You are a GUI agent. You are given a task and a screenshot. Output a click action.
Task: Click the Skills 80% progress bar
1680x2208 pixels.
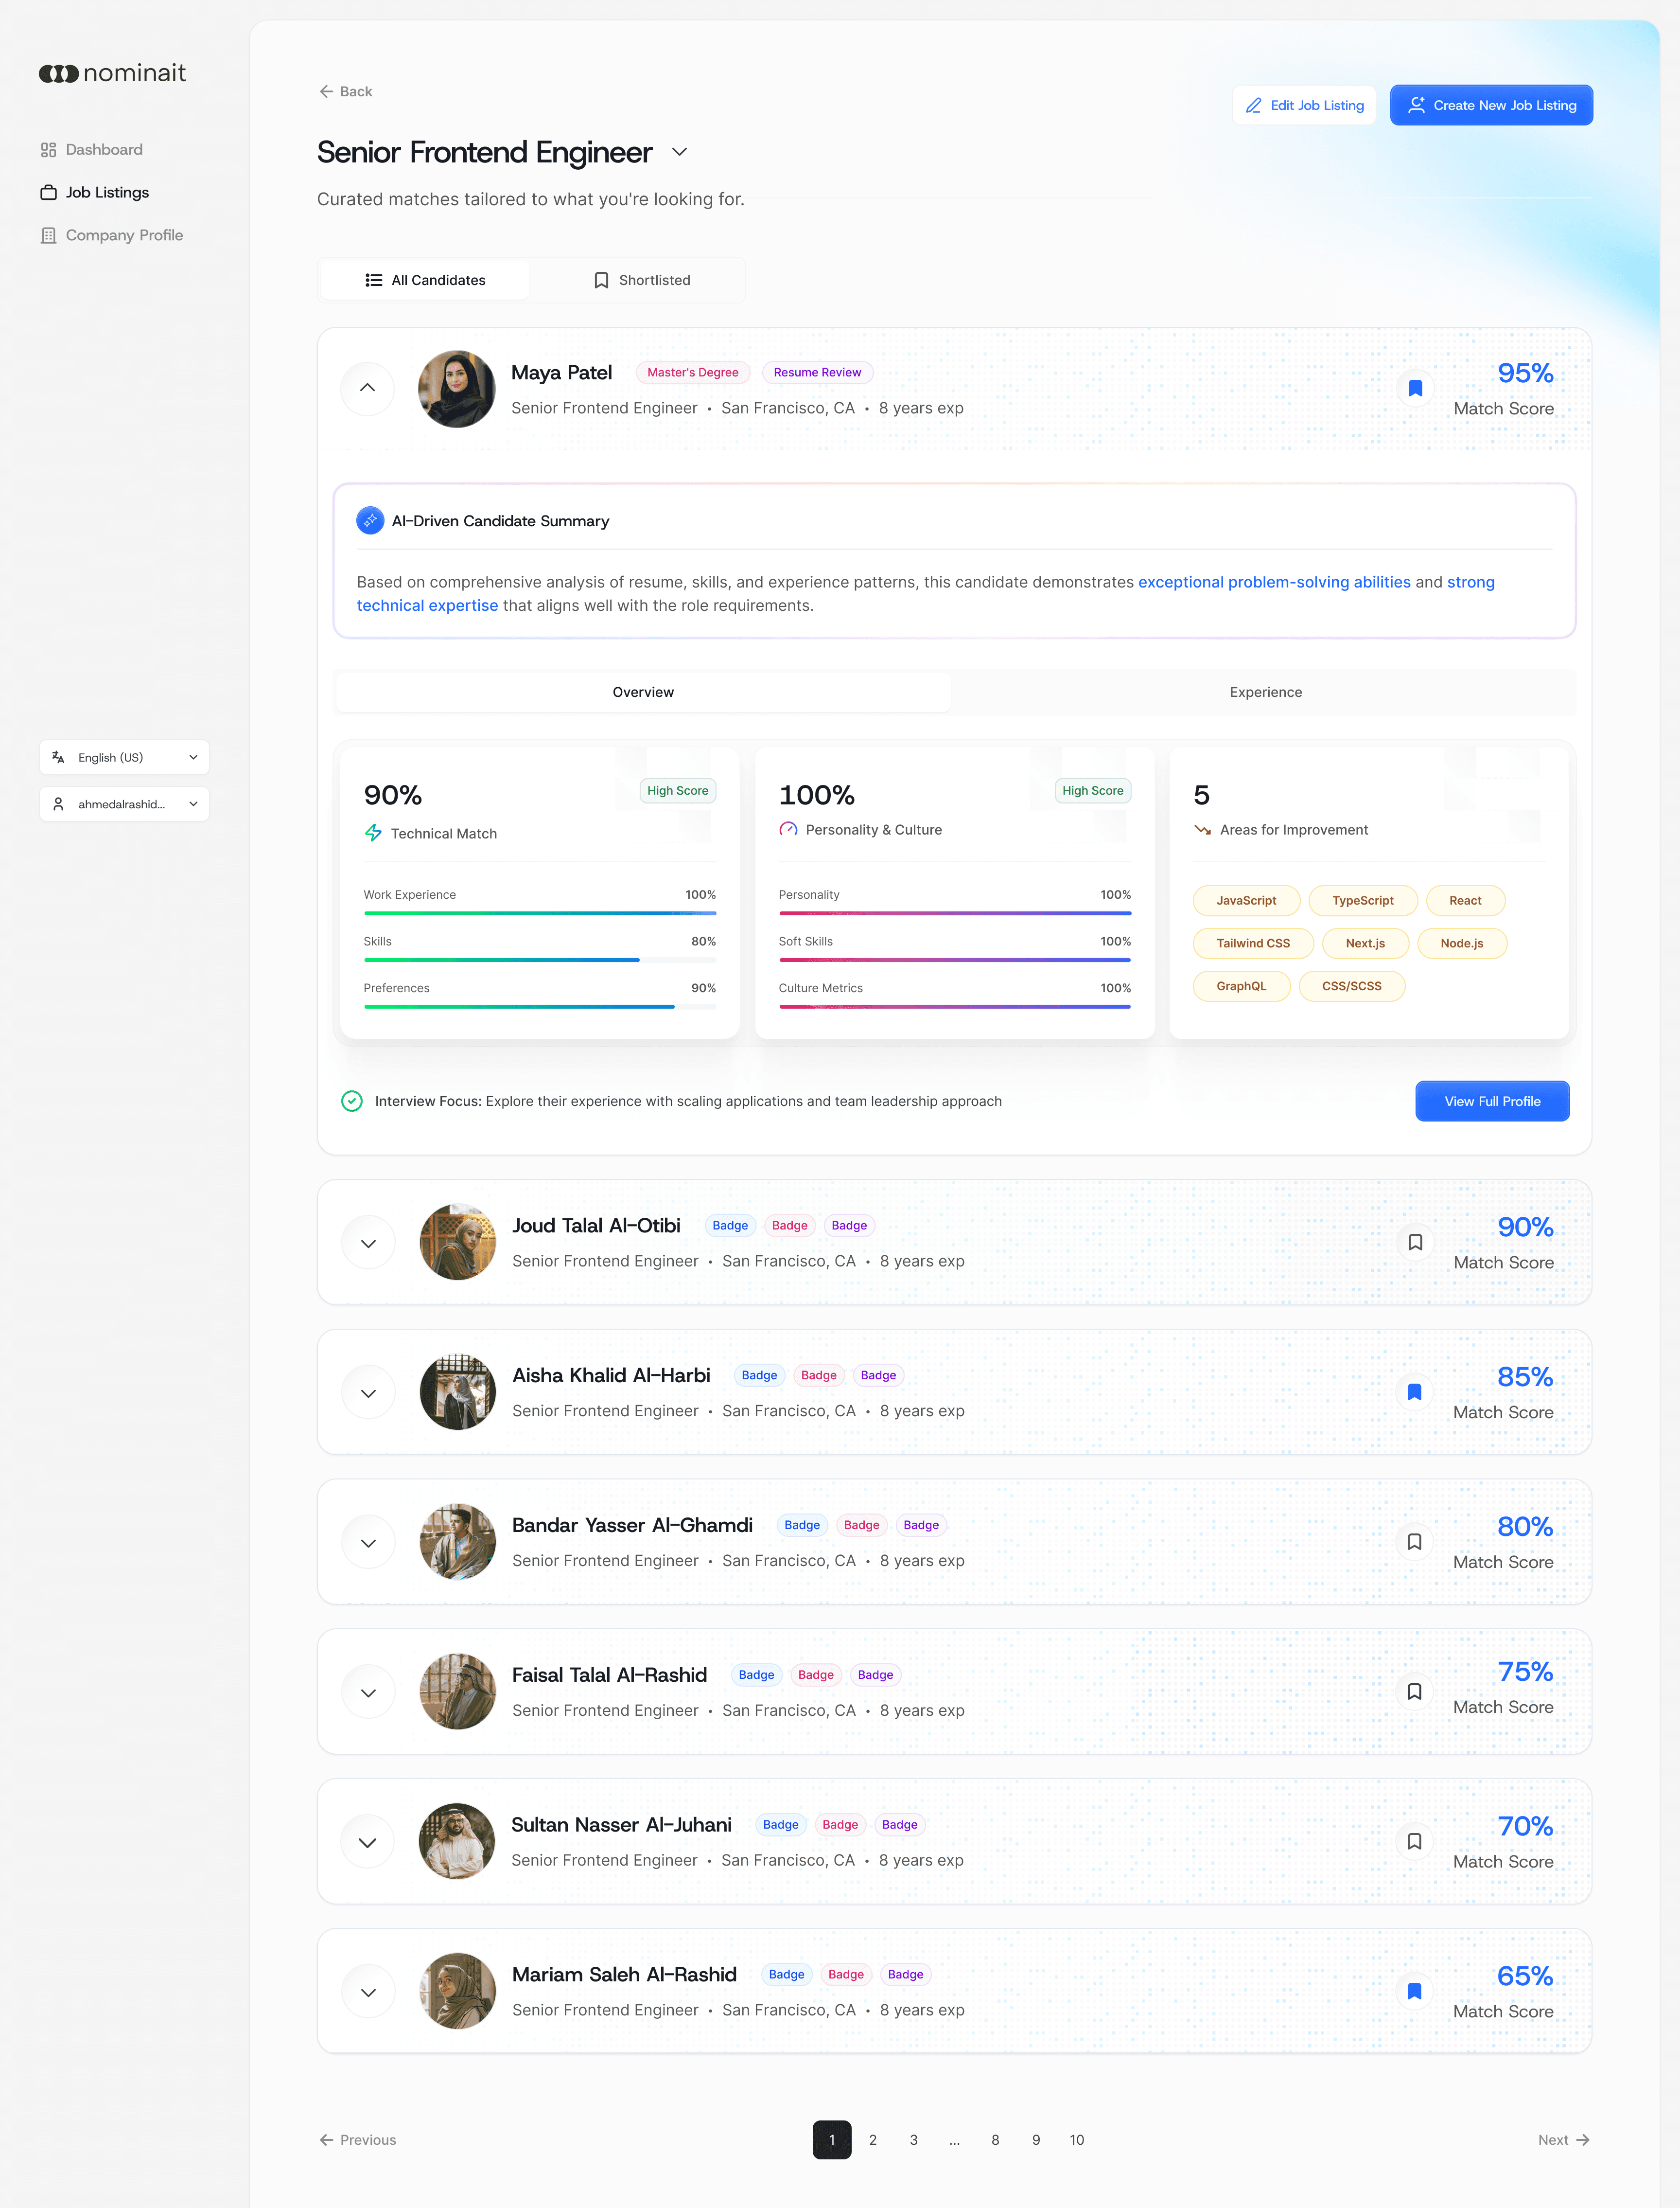[539, 960]
